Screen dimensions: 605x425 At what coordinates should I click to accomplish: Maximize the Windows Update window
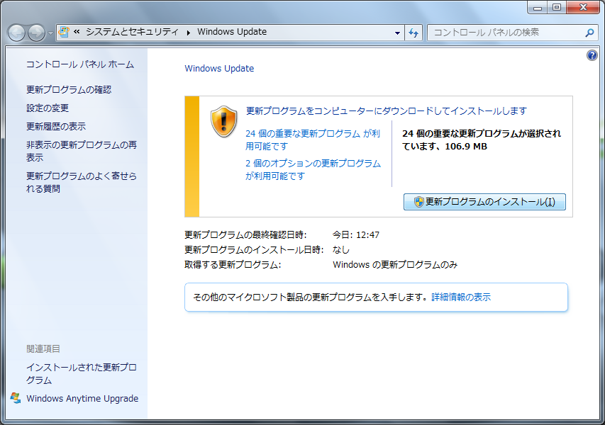point(556,7)
